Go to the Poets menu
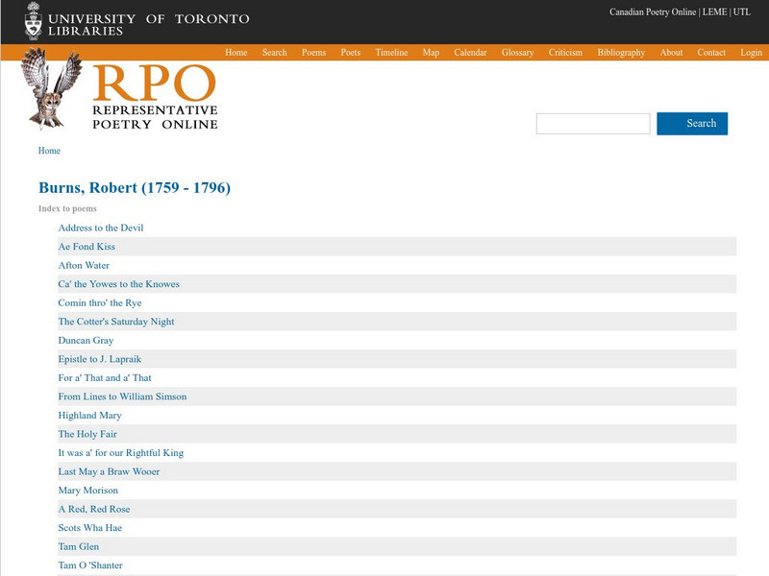The height and width of the screenshot is (576, 769). pos(351,53)
